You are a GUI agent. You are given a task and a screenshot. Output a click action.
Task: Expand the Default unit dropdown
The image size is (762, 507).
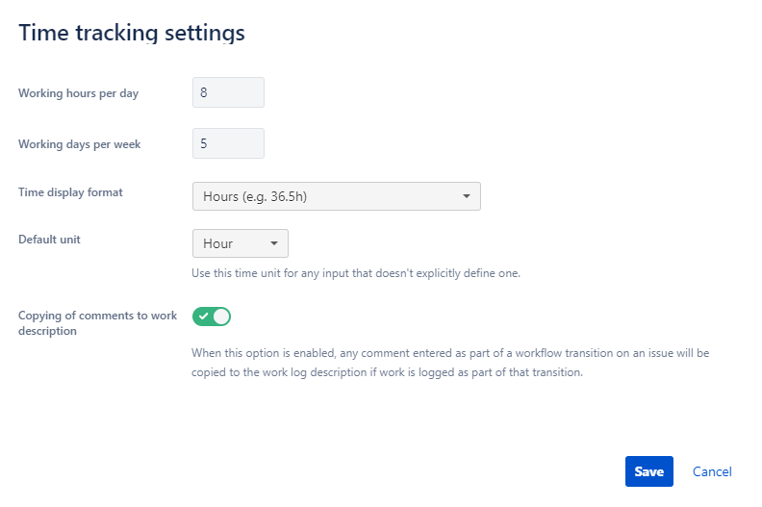click(x=240, y=243)
